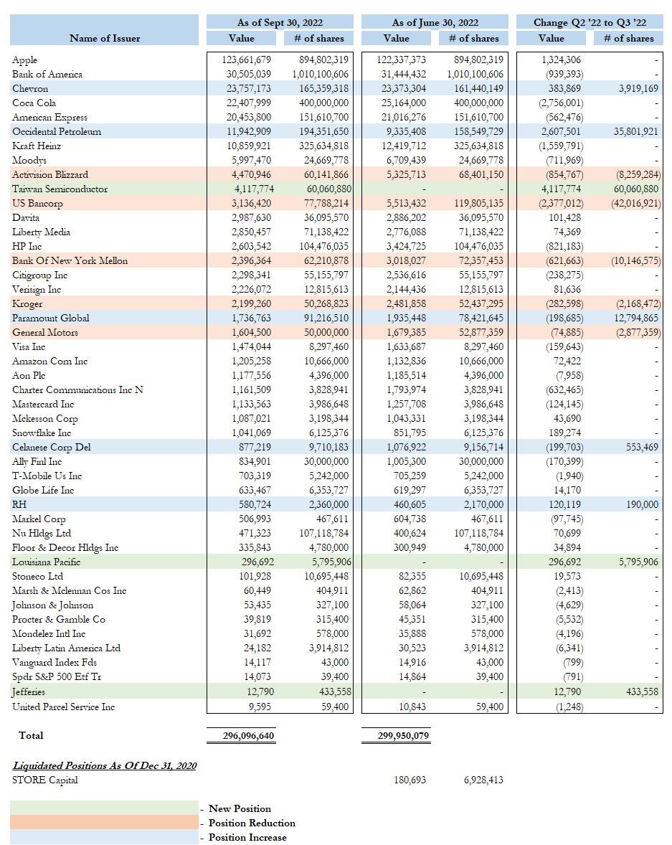672x845 pixels.
Task: Click the 'Mckesson Corp' issuer name
Action: 44,419
